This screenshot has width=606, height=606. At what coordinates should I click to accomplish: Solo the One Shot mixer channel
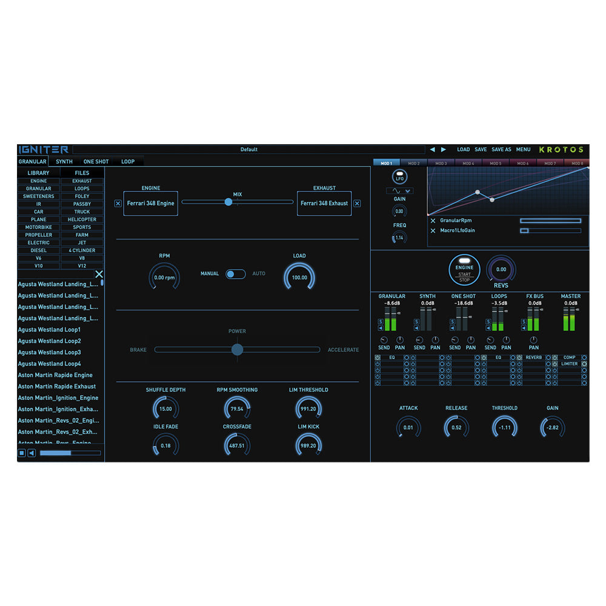click(x=452, y=321)
